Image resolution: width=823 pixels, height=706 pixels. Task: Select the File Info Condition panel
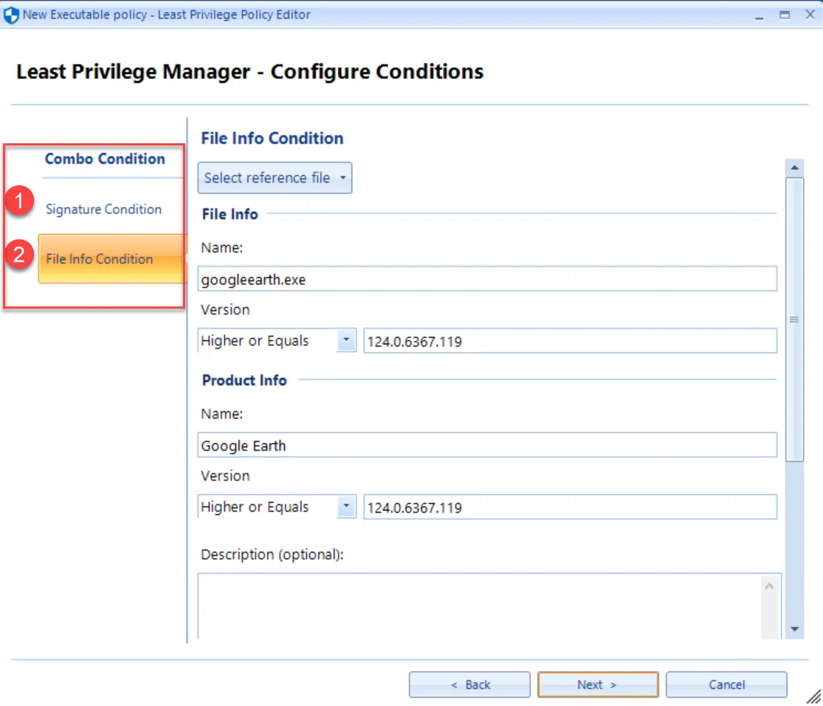click(99, 259)
